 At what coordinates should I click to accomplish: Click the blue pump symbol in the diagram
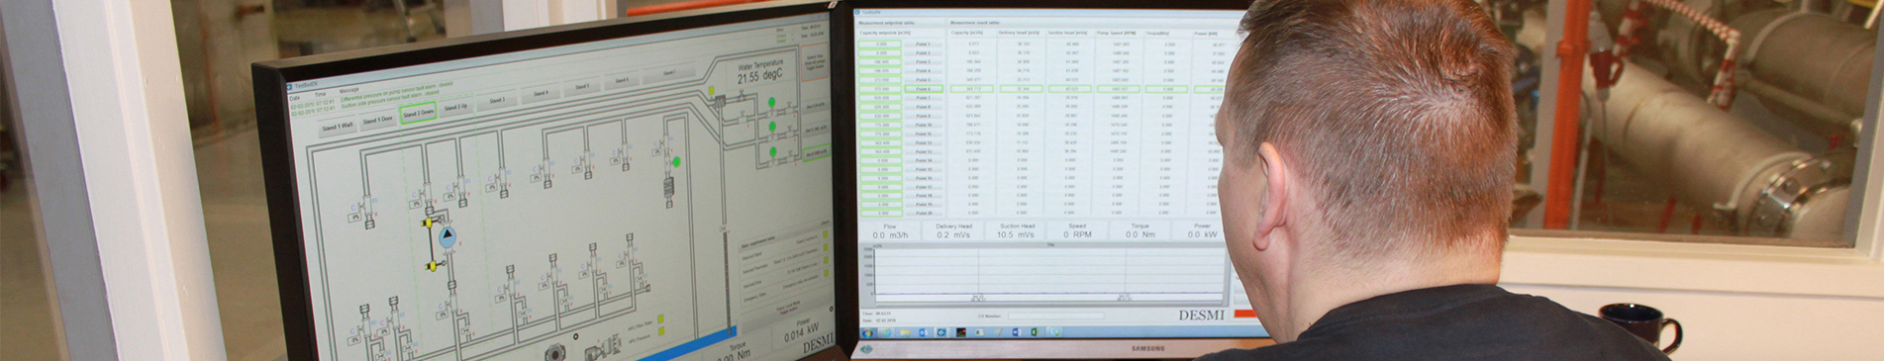click(447, 236)
